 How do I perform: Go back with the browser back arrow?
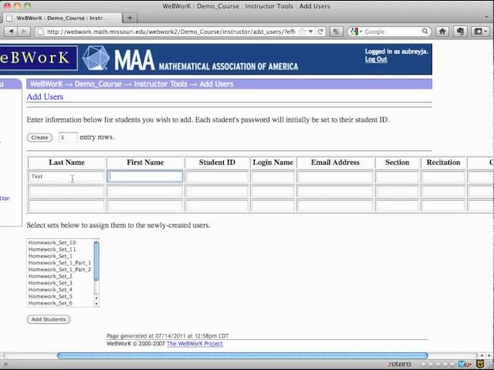[x=11, y=32]
